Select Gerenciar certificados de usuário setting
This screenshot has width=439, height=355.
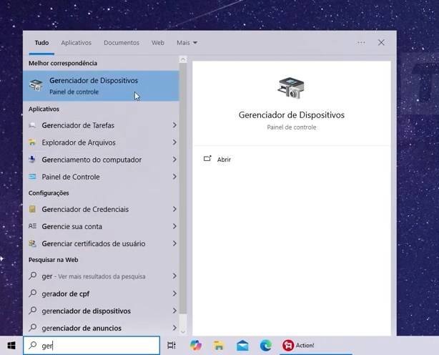(x=101, y=243)
